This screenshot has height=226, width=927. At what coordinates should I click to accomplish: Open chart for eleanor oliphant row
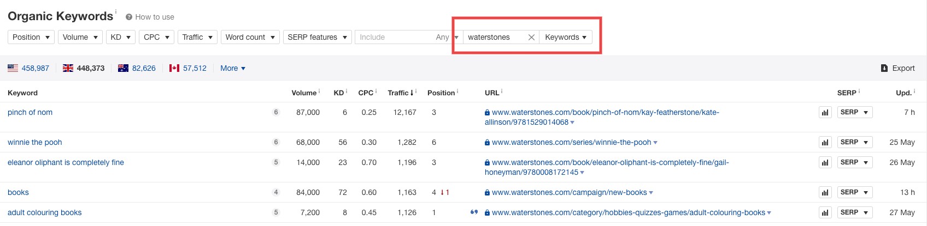(x=825, y=162)
